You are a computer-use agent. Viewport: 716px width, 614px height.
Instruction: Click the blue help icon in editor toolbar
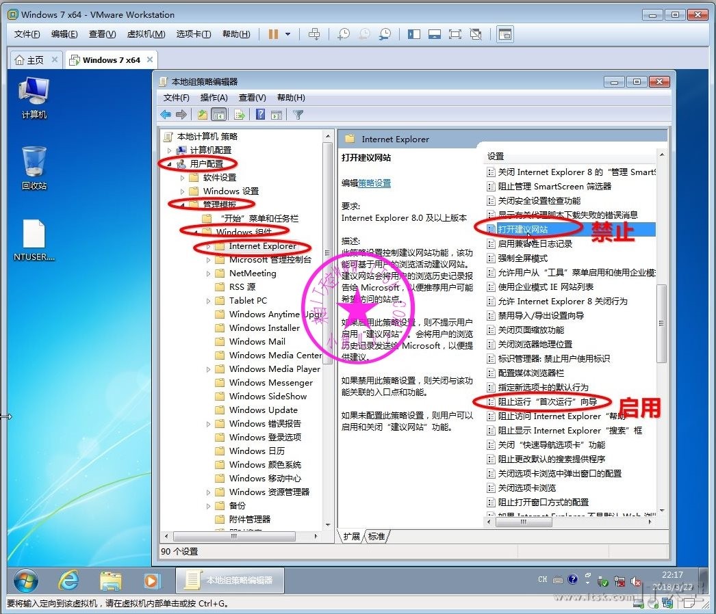tap(260, 115)
